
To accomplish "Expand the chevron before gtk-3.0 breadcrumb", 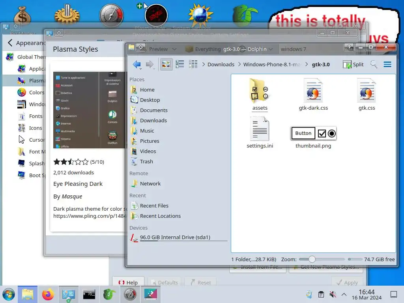I will tap(306, 64).
